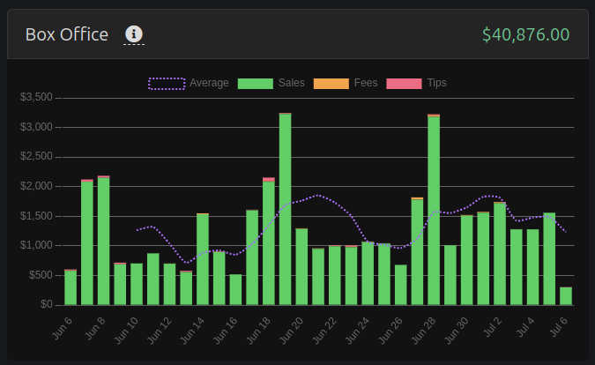Select the tallest bar for Jun 19
Screen dimensions: 595x365
pyautogui.click(x=285, y=209)
